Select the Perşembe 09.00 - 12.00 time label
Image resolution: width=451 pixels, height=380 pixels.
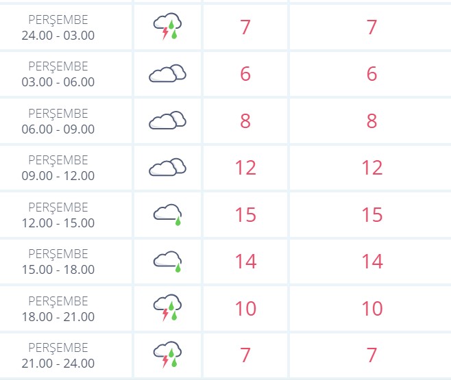(58, 168)
